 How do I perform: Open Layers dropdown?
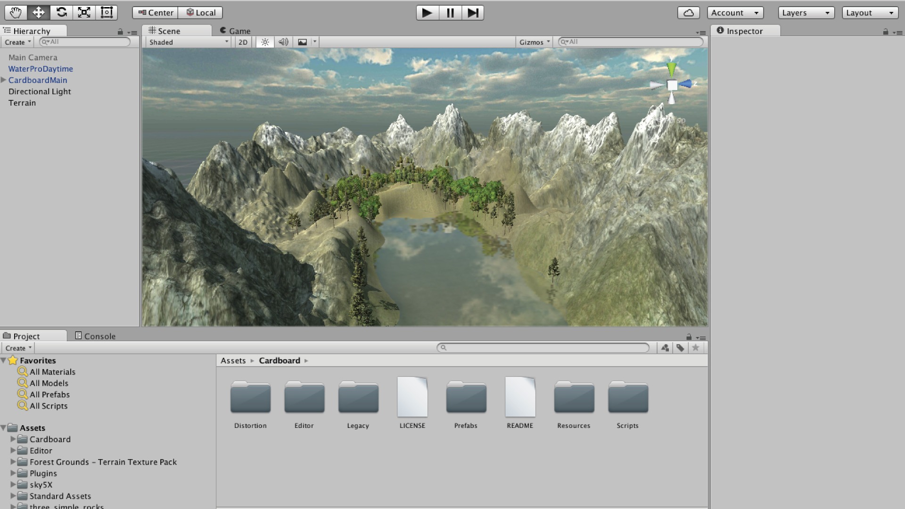coord(806,13)
